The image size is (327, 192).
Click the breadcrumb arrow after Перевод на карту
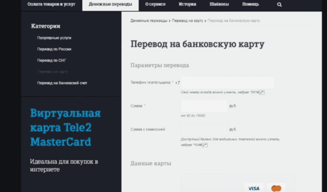point(205,20)
